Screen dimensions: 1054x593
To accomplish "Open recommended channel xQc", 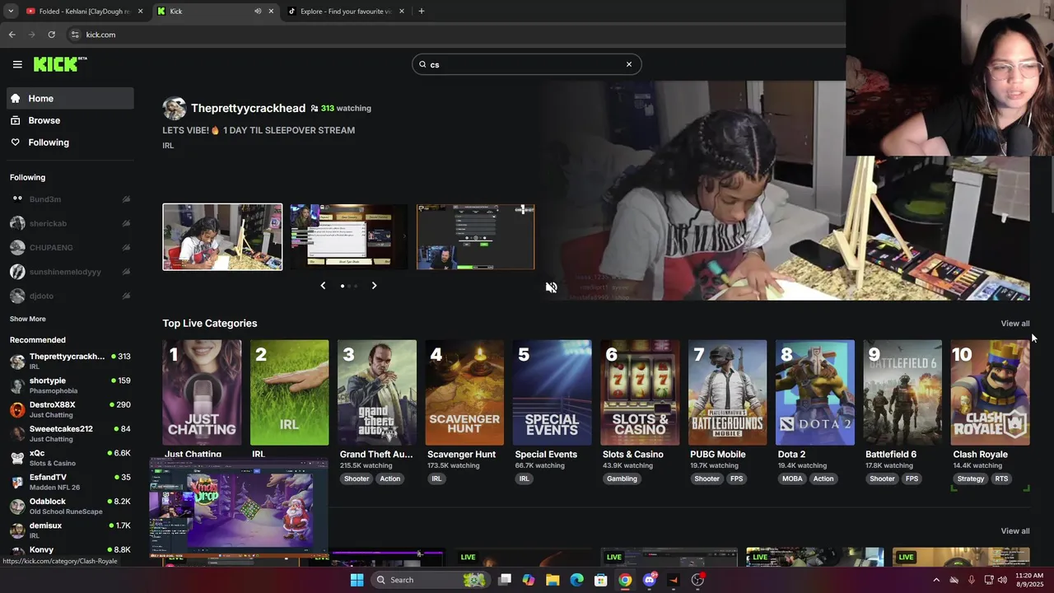I will point(70,458).
